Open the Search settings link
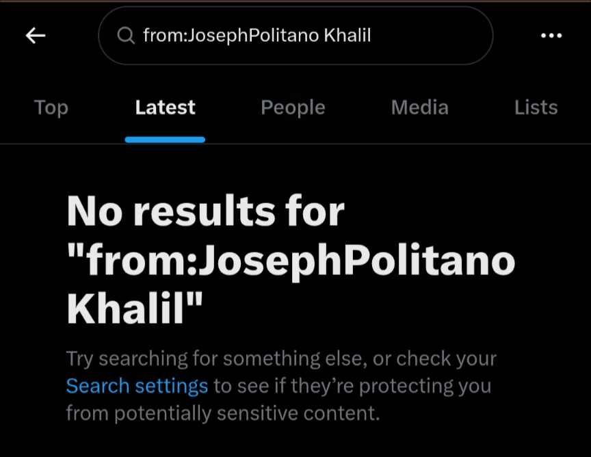Image resolution: width=591 pixels, height=457 pixels. tap(137, 386)
